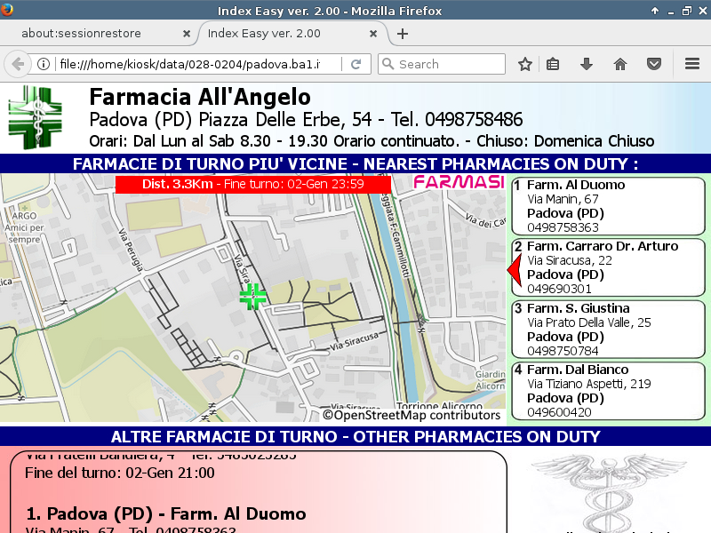Click the Firefox back navigation arrow

18,64
